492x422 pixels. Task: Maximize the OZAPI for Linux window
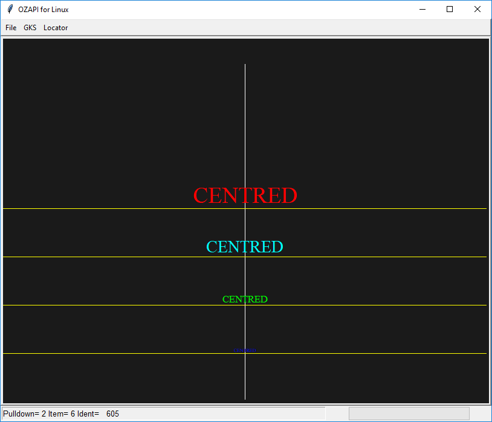click(x=450, y=10)
